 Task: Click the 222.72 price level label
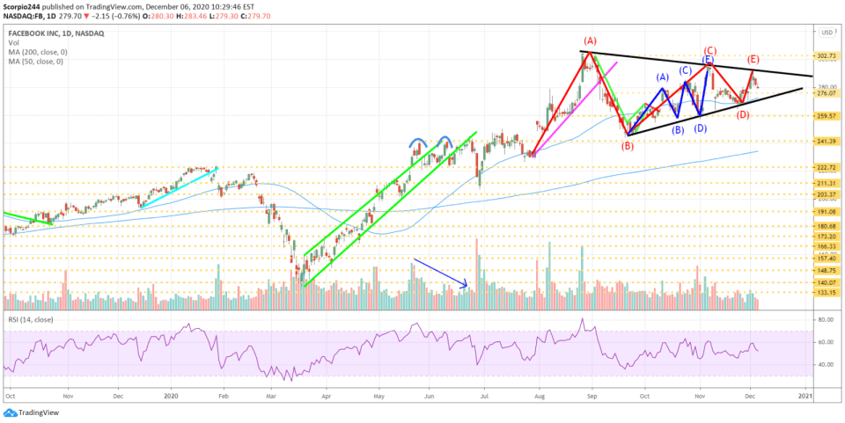pos(827,168)
